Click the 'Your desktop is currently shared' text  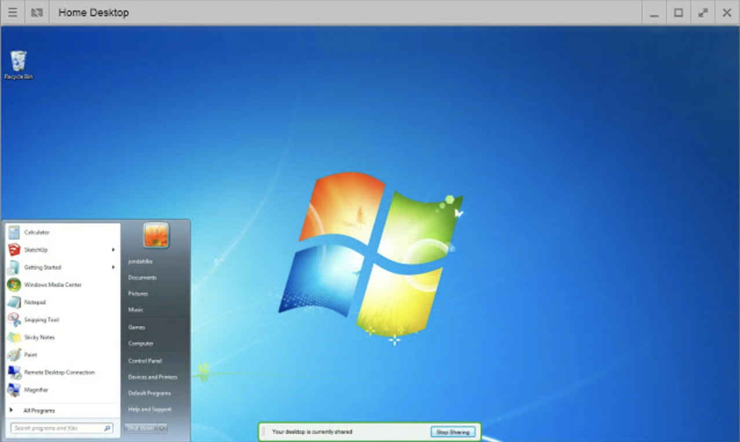pyautogui.click(x=312, y=432)
